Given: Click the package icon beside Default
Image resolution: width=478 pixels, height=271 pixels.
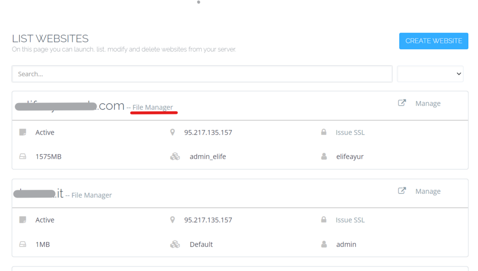Looking at the screenshot, I should (175, 244).
